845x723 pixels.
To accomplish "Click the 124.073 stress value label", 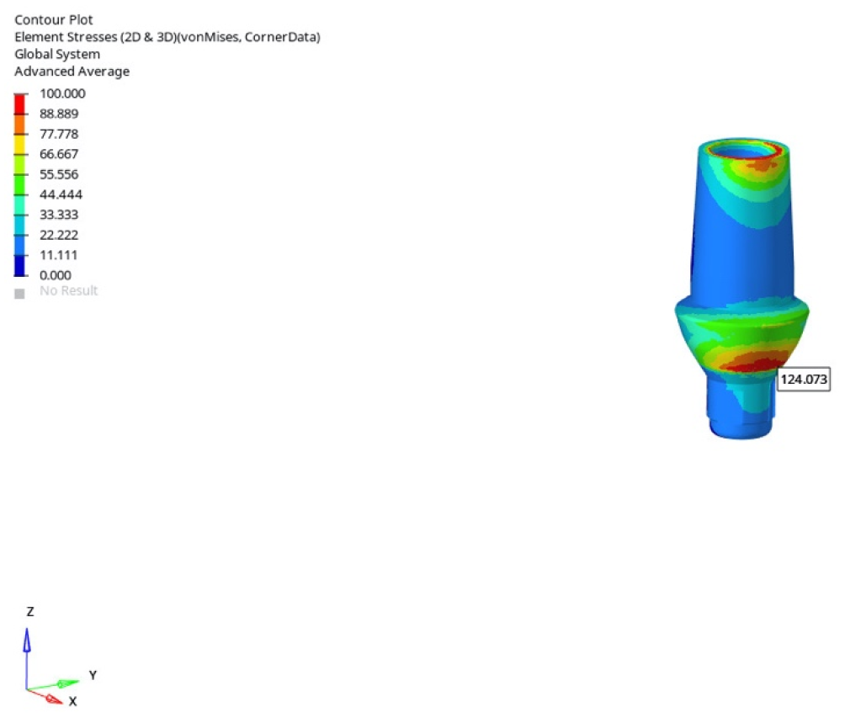I will point(804,380).
